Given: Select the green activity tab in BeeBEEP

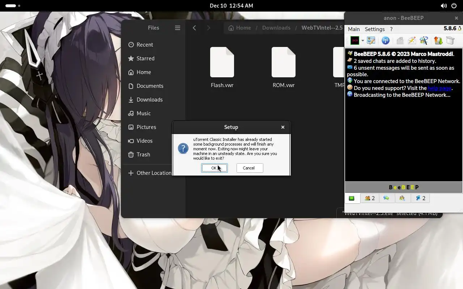Looking at the screenshot, I should tap(352, 198).
